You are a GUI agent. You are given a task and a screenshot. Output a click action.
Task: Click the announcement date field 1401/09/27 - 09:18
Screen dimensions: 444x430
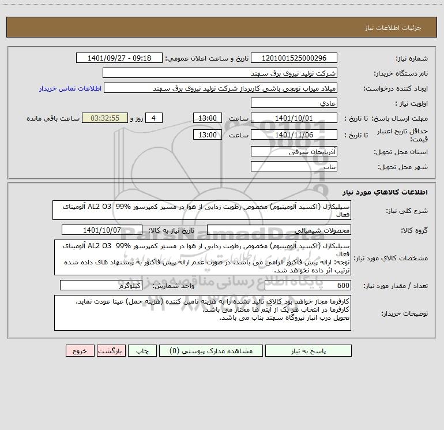point(119,58)
